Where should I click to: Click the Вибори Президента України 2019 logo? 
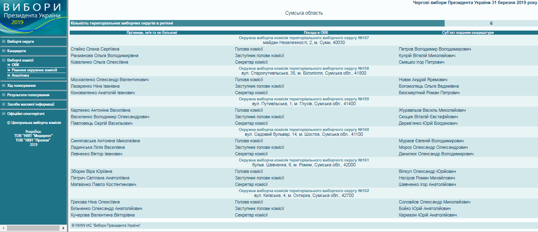pos(33,17)
